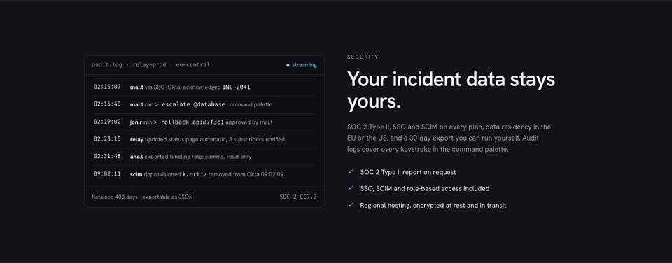Click the streaming status dot icon

(288, 66)
